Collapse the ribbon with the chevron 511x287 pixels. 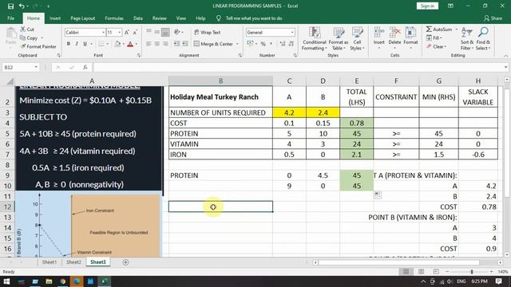tap(505, 56)
